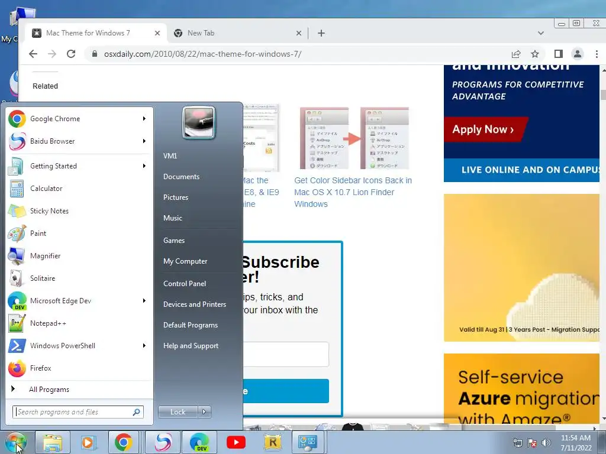Open Edge Dev from the taskbar
The width and height of the screenshot is (606, 454).
pyautogui.click(x=199, y=442)
